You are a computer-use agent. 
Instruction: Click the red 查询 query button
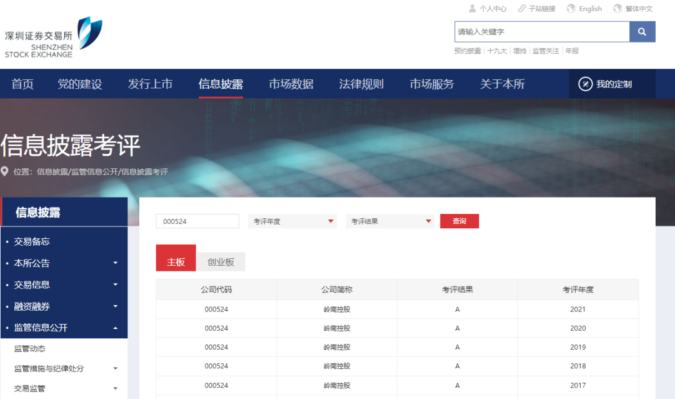pos(459,221)
